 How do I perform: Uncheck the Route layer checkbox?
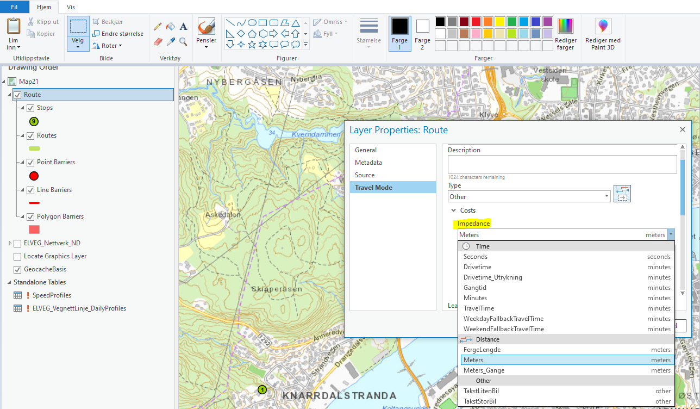click(x=18, y=95)
